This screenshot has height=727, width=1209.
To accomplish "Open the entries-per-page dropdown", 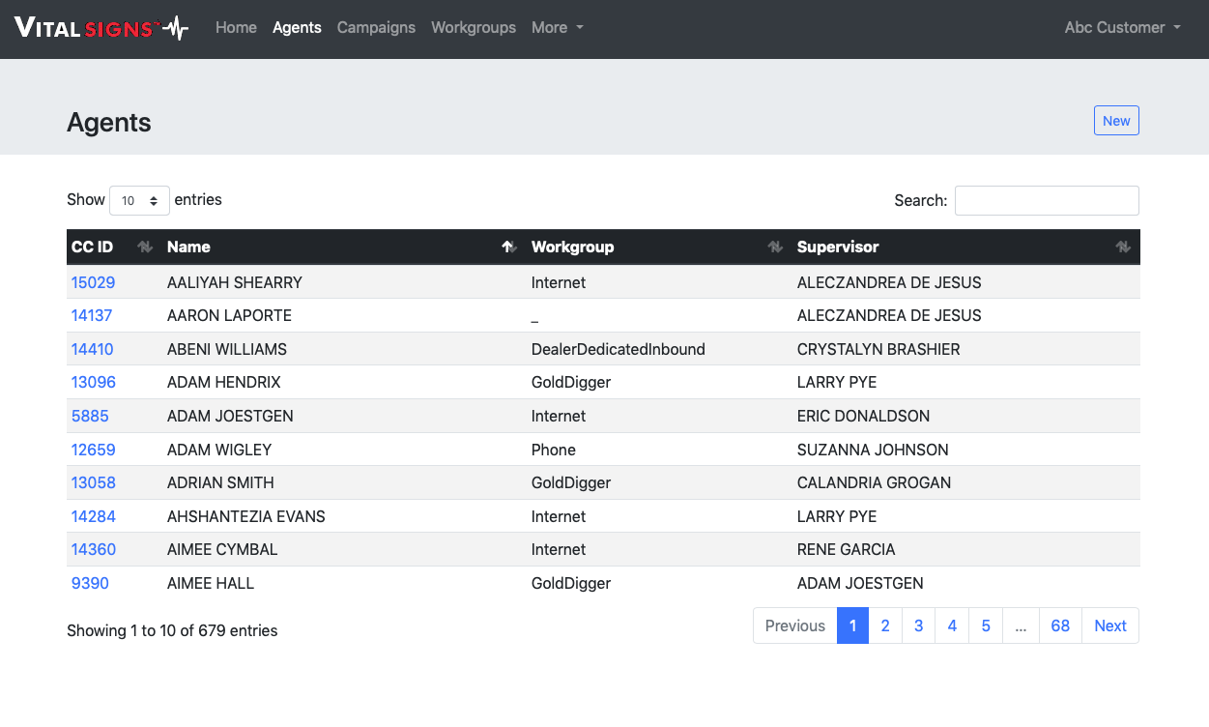I will point(140,201).
